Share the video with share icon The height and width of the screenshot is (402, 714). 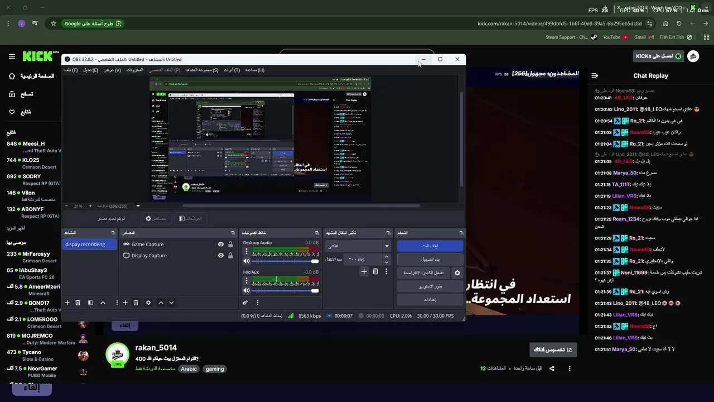[x=552, y=368]
